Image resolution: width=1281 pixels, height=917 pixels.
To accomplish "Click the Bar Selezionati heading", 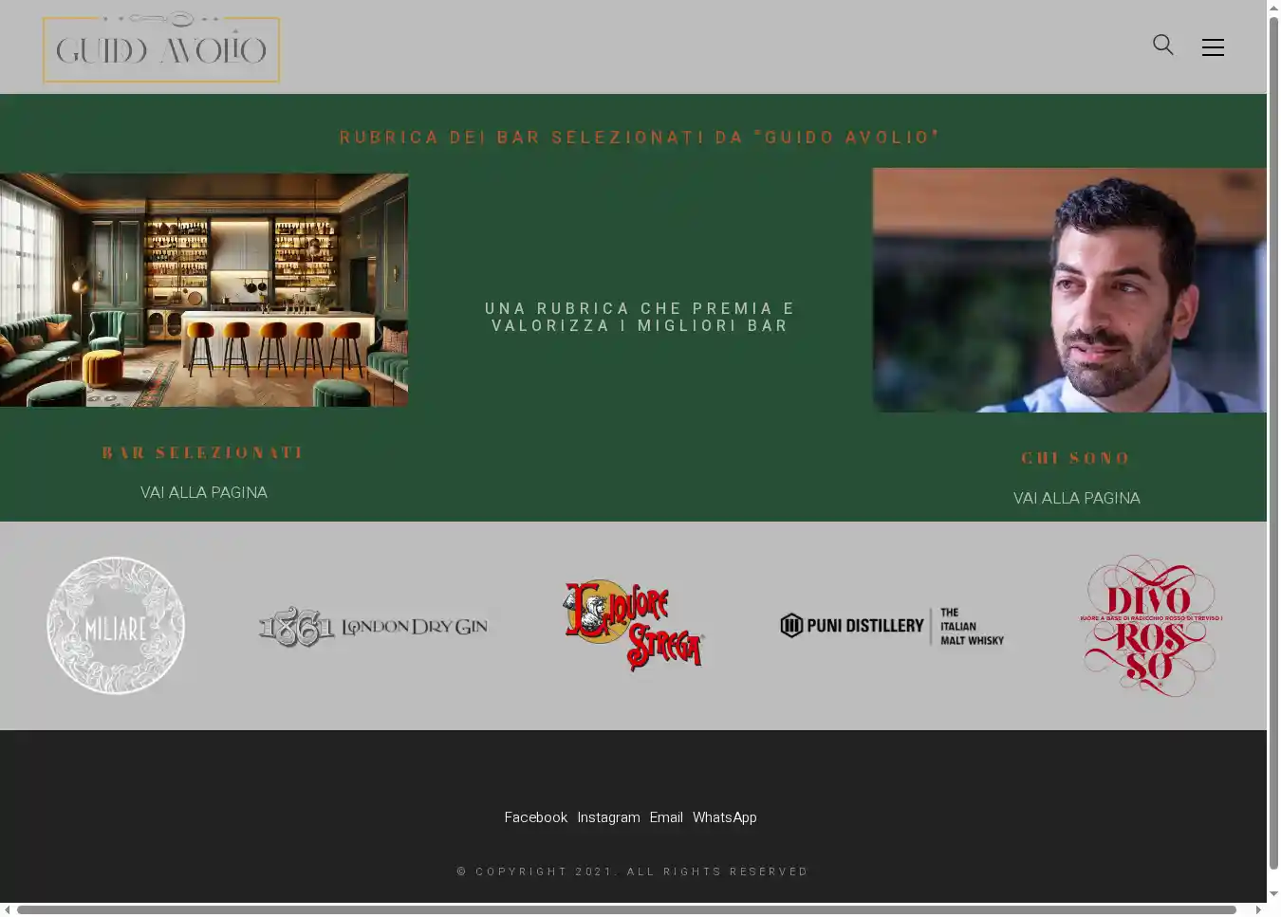I will coord(204,452).
